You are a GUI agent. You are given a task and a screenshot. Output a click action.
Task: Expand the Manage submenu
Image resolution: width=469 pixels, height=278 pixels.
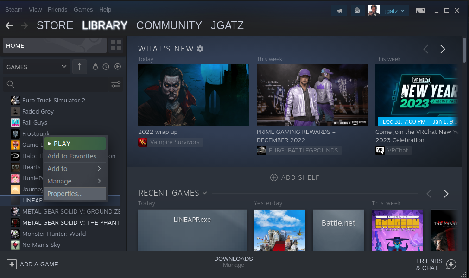(75, 181)
